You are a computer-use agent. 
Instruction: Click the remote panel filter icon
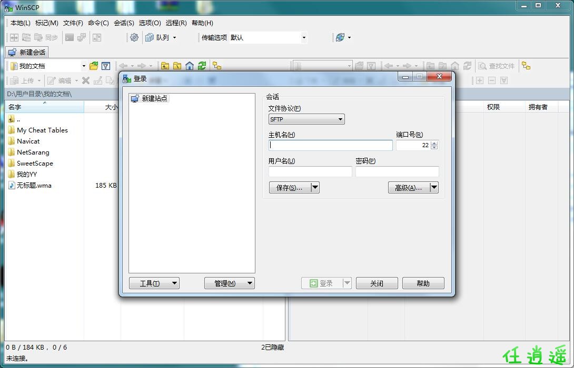click(371, 66)
